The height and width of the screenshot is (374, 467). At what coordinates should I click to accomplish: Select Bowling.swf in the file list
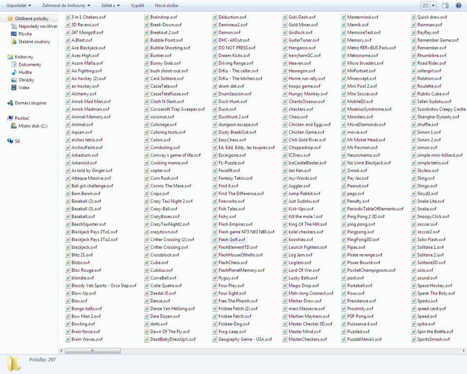point(80,324)
